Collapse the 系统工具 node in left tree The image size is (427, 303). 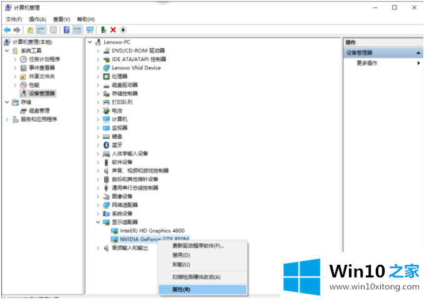[7, 51]
